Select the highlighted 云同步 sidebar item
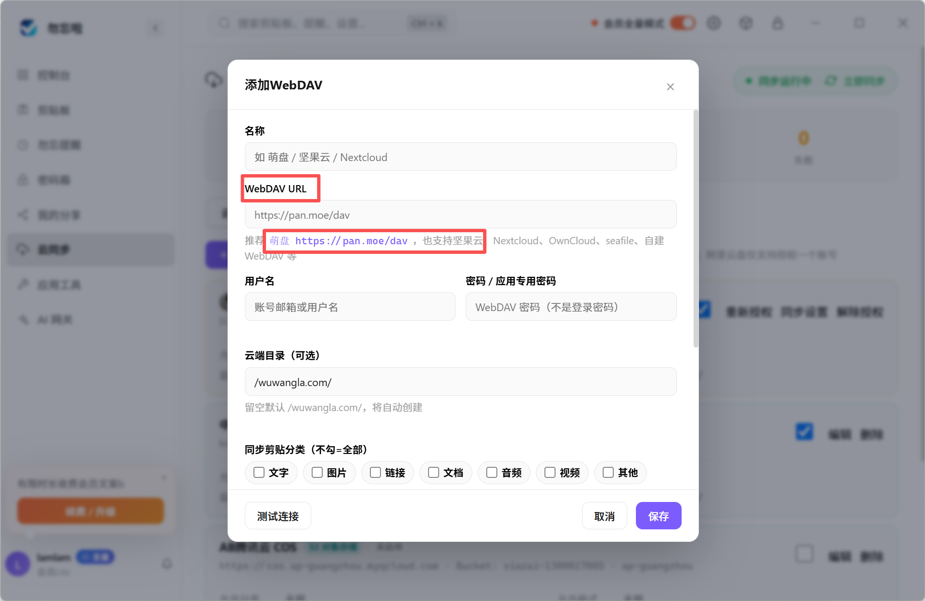 pyautogui.click(x=91, y=250)
